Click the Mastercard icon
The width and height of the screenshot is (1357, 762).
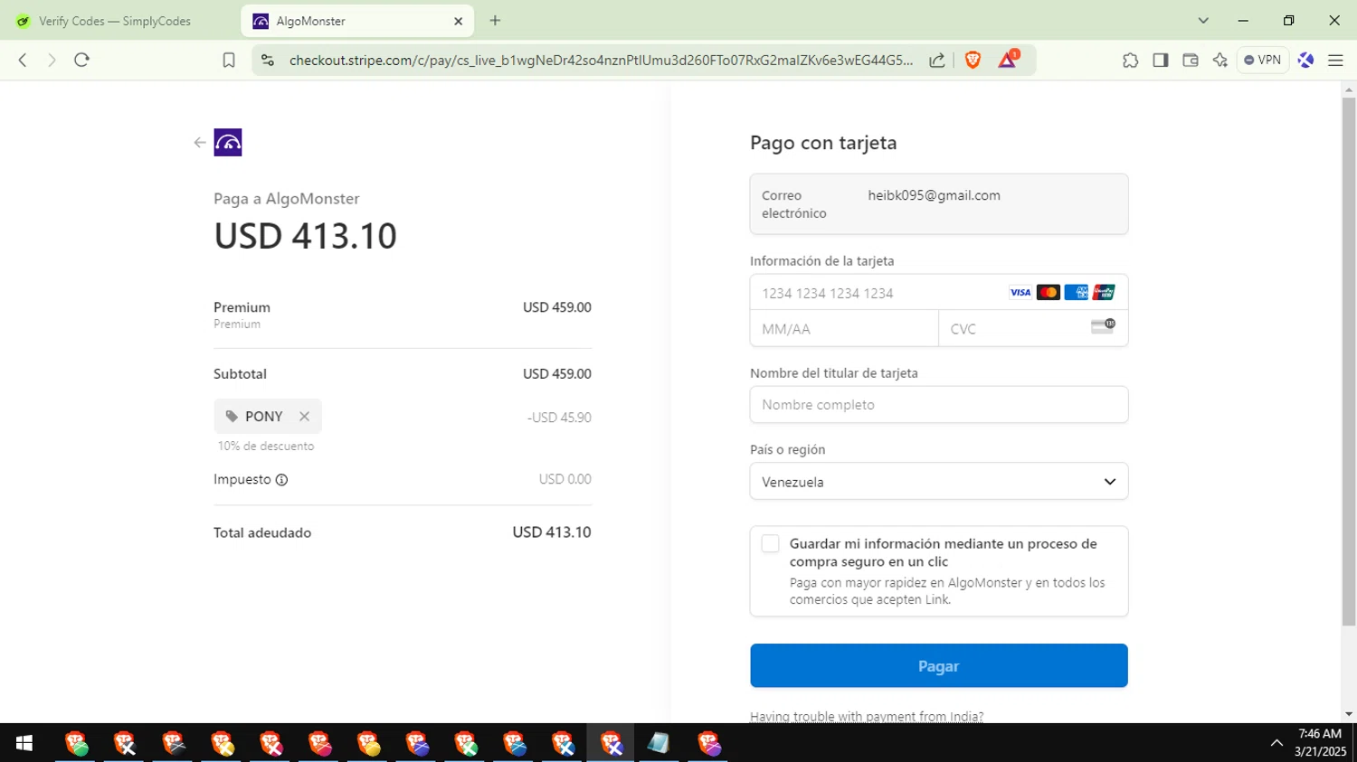1049,292
